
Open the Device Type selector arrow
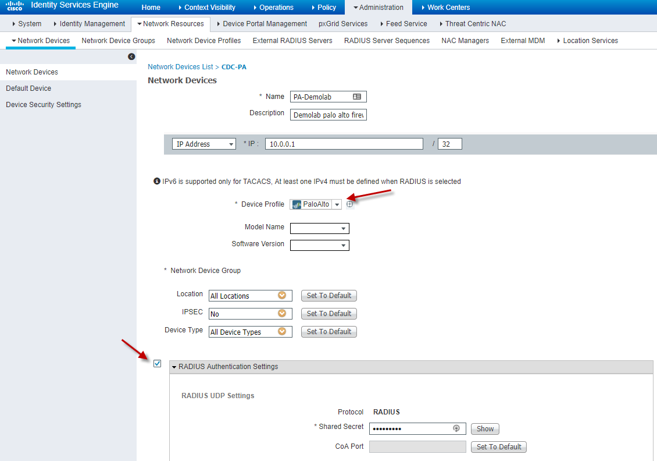282,331
